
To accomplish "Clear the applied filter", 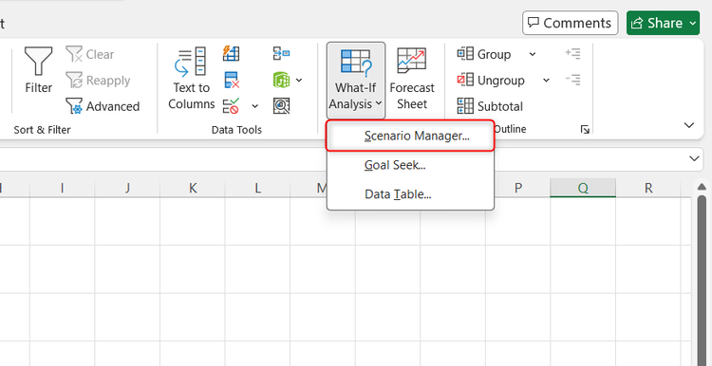I will pos(89,54).
